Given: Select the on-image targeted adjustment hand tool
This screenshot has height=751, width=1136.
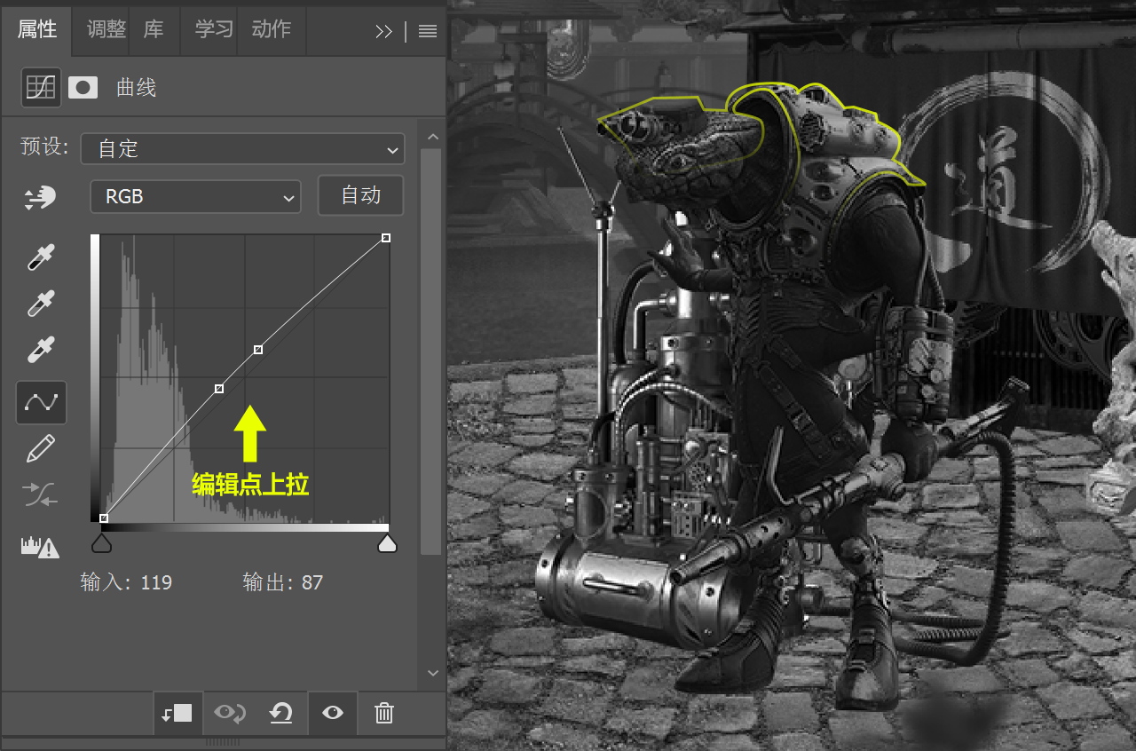Looking at the screenshot, I should [41, 198].
